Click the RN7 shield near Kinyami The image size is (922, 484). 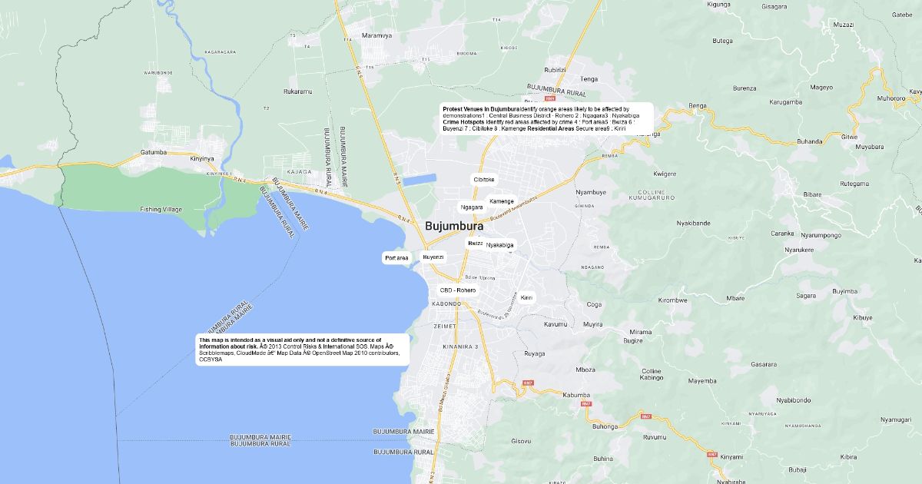pyautogui.click(x=711, y=454)
